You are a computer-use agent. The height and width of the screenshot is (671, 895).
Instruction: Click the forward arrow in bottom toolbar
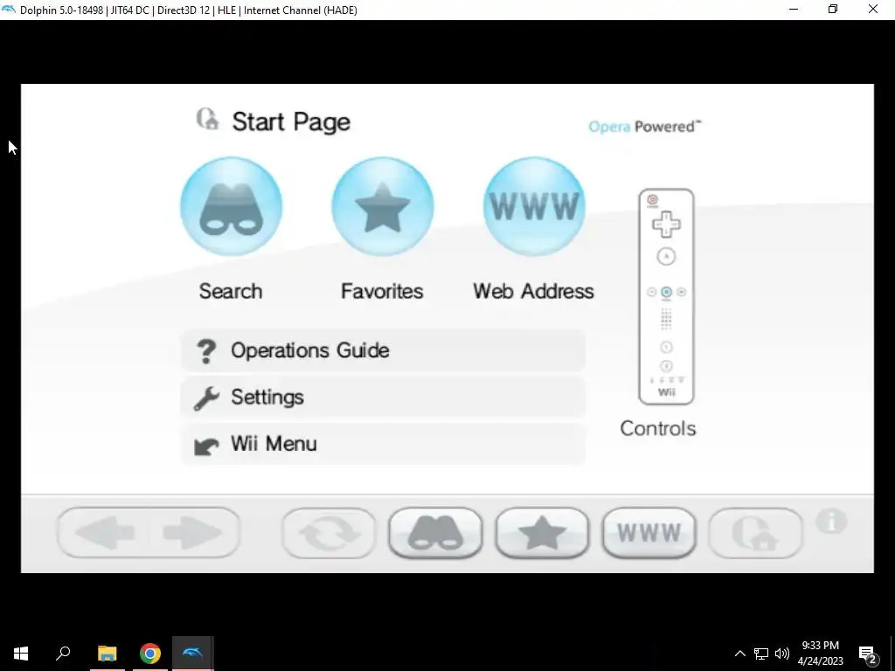[x=192, y=533]
